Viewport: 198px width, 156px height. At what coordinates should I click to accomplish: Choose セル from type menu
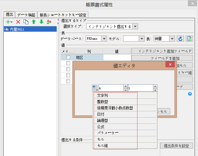click(125, 139)
